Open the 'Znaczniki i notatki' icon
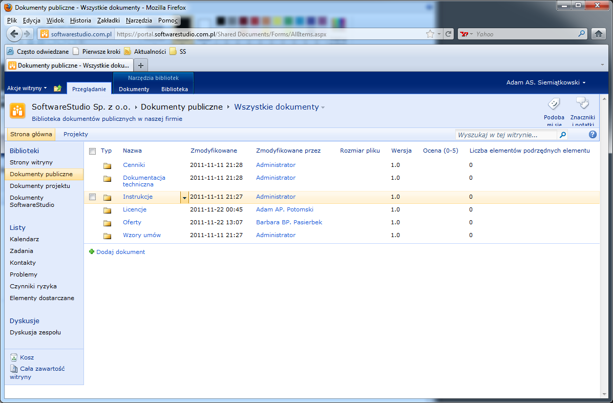Screen dimensions: 613x403 pos(582,103)
